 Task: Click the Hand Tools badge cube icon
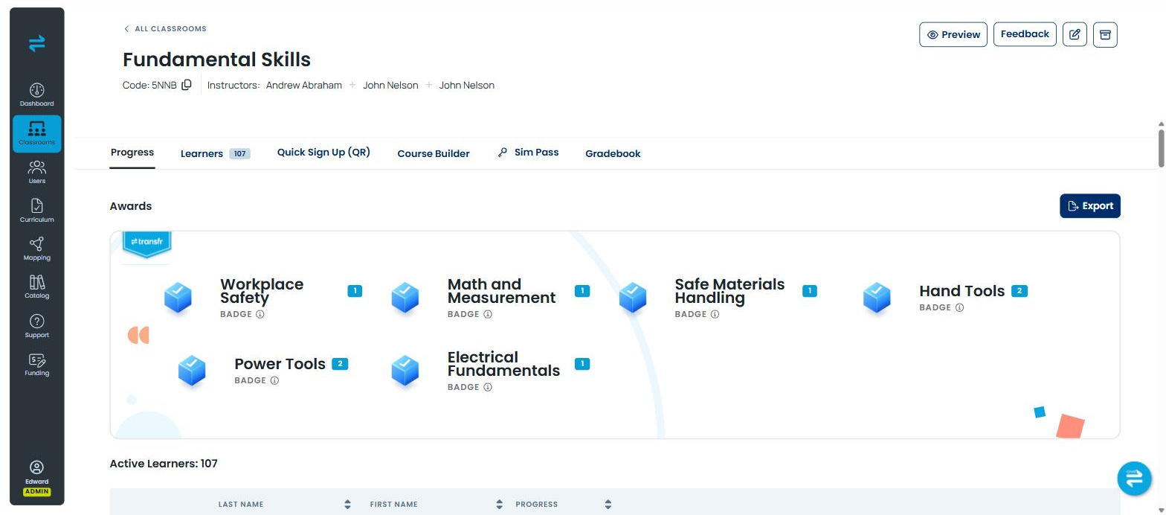click(877, 298)
